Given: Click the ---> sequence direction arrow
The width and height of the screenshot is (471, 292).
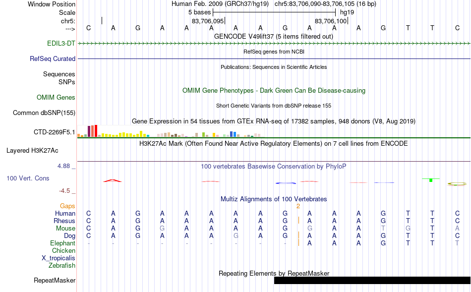Looking at the screenshot, I should (70, 29).
